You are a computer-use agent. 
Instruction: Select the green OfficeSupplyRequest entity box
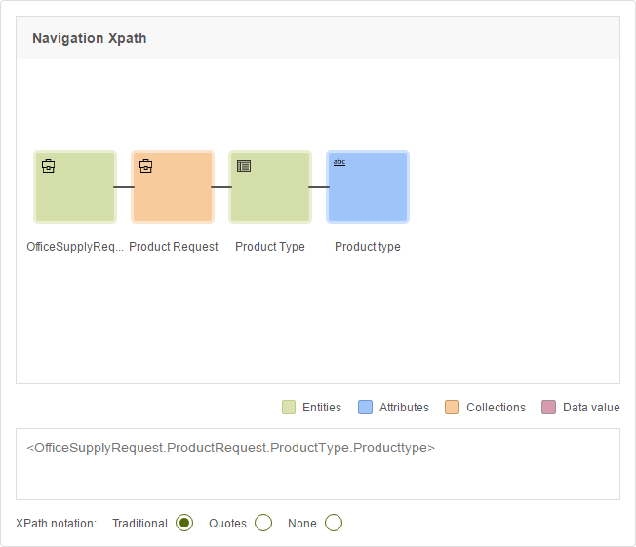point(75,187)
